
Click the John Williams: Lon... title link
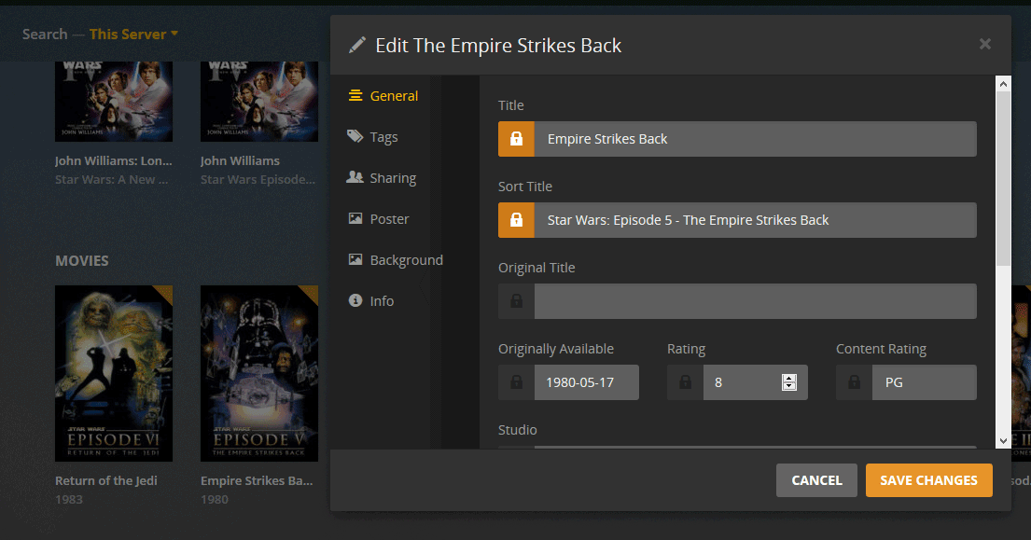point(113,160)
